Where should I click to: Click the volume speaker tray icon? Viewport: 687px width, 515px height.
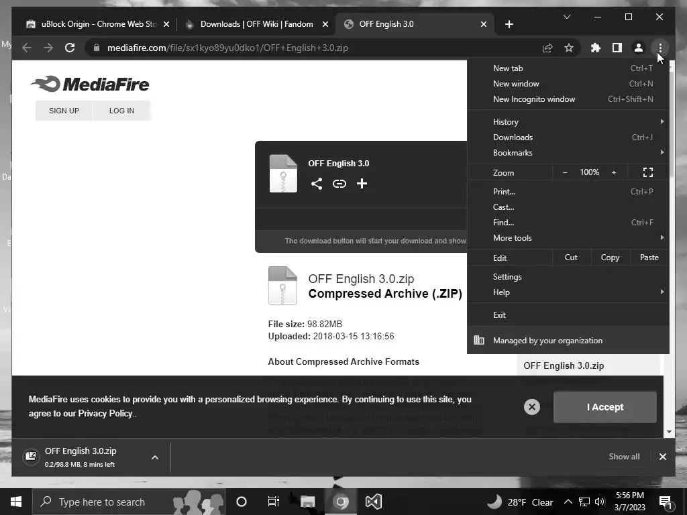pyautogui.click(x=600, y=502)
